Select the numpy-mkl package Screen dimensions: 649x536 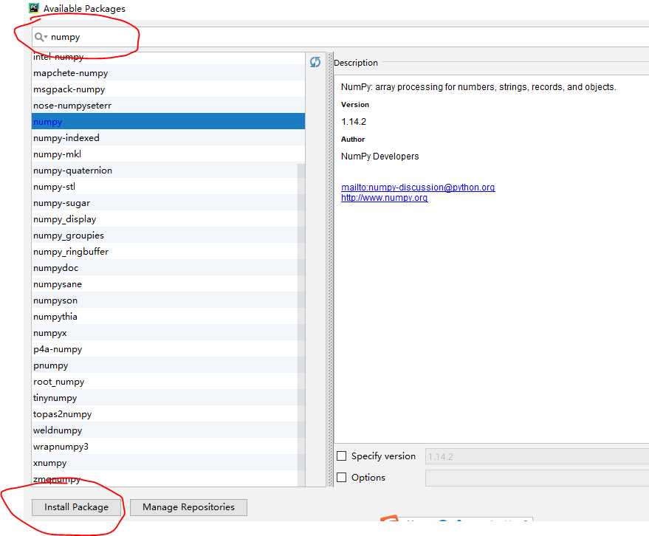[168, 154]
